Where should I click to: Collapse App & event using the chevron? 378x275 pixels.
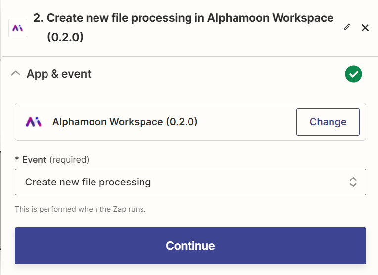tap(16, 74)
